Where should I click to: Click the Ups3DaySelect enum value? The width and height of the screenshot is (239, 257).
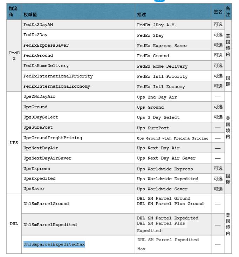pos(41,117)
